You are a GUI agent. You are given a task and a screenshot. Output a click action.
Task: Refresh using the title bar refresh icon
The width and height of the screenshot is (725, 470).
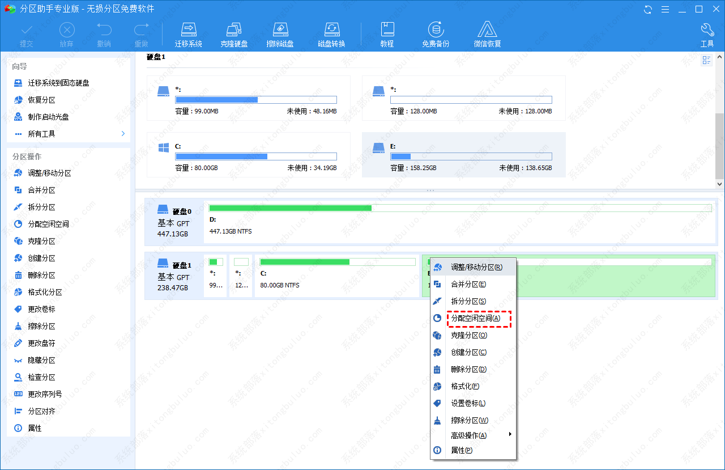click(647, 9)
